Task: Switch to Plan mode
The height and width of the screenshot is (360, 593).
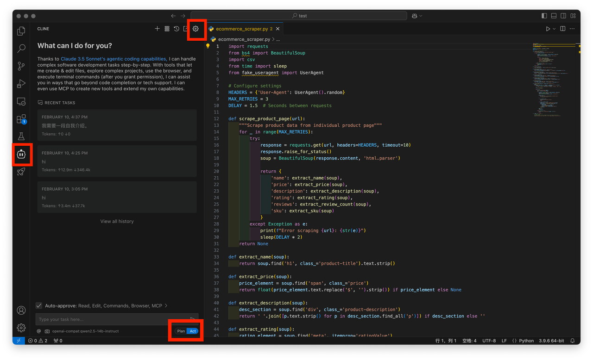Action: point(181,331)
